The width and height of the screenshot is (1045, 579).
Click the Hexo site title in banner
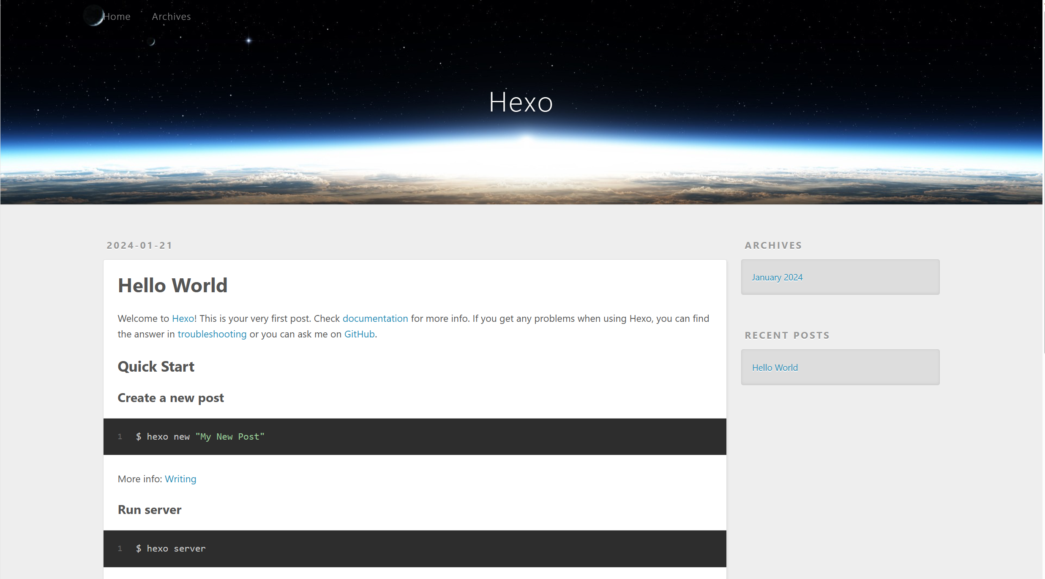pyautogui.click(x=521, y=102)
